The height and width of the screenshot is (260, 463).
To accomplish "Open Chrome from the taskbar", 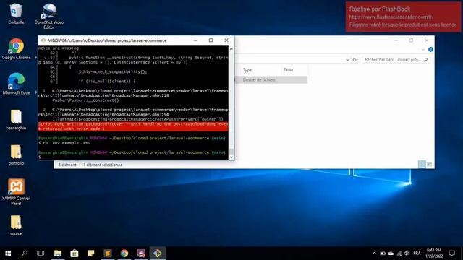I will point(124,253).
